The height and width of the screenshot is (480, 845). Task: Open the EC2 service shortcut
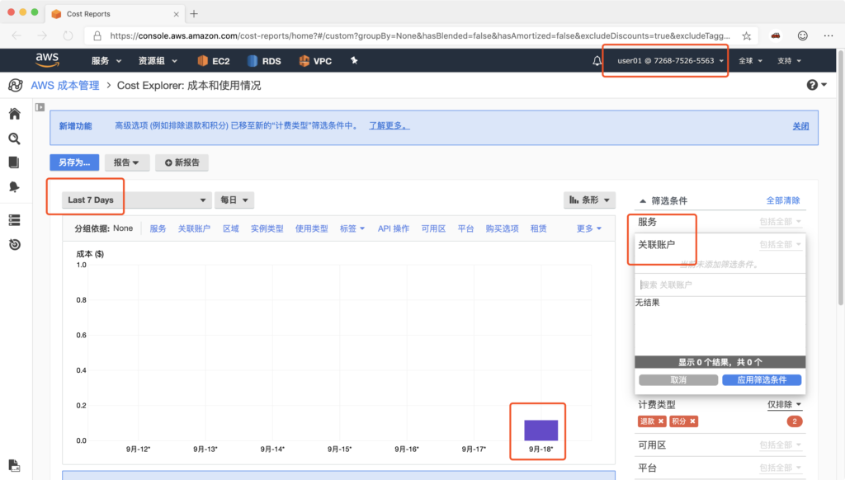214,61
